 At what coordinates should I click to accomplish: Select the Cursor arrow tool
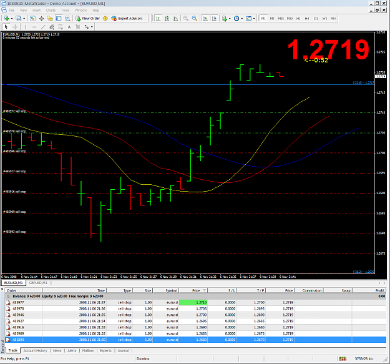point(6,27)
